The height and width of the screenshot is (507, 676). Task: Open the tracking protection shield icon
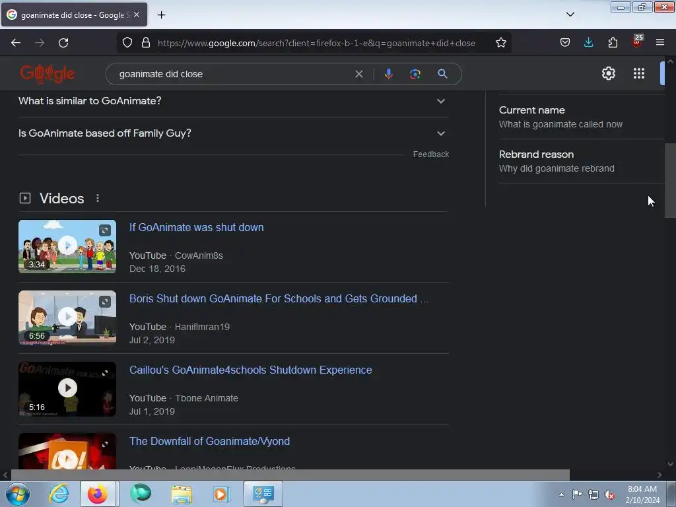coord(127,43)
